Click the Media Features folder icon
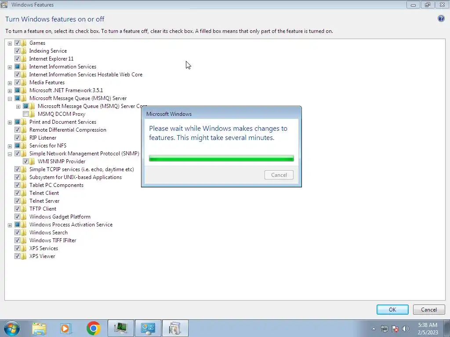 (x=24, y=82)
